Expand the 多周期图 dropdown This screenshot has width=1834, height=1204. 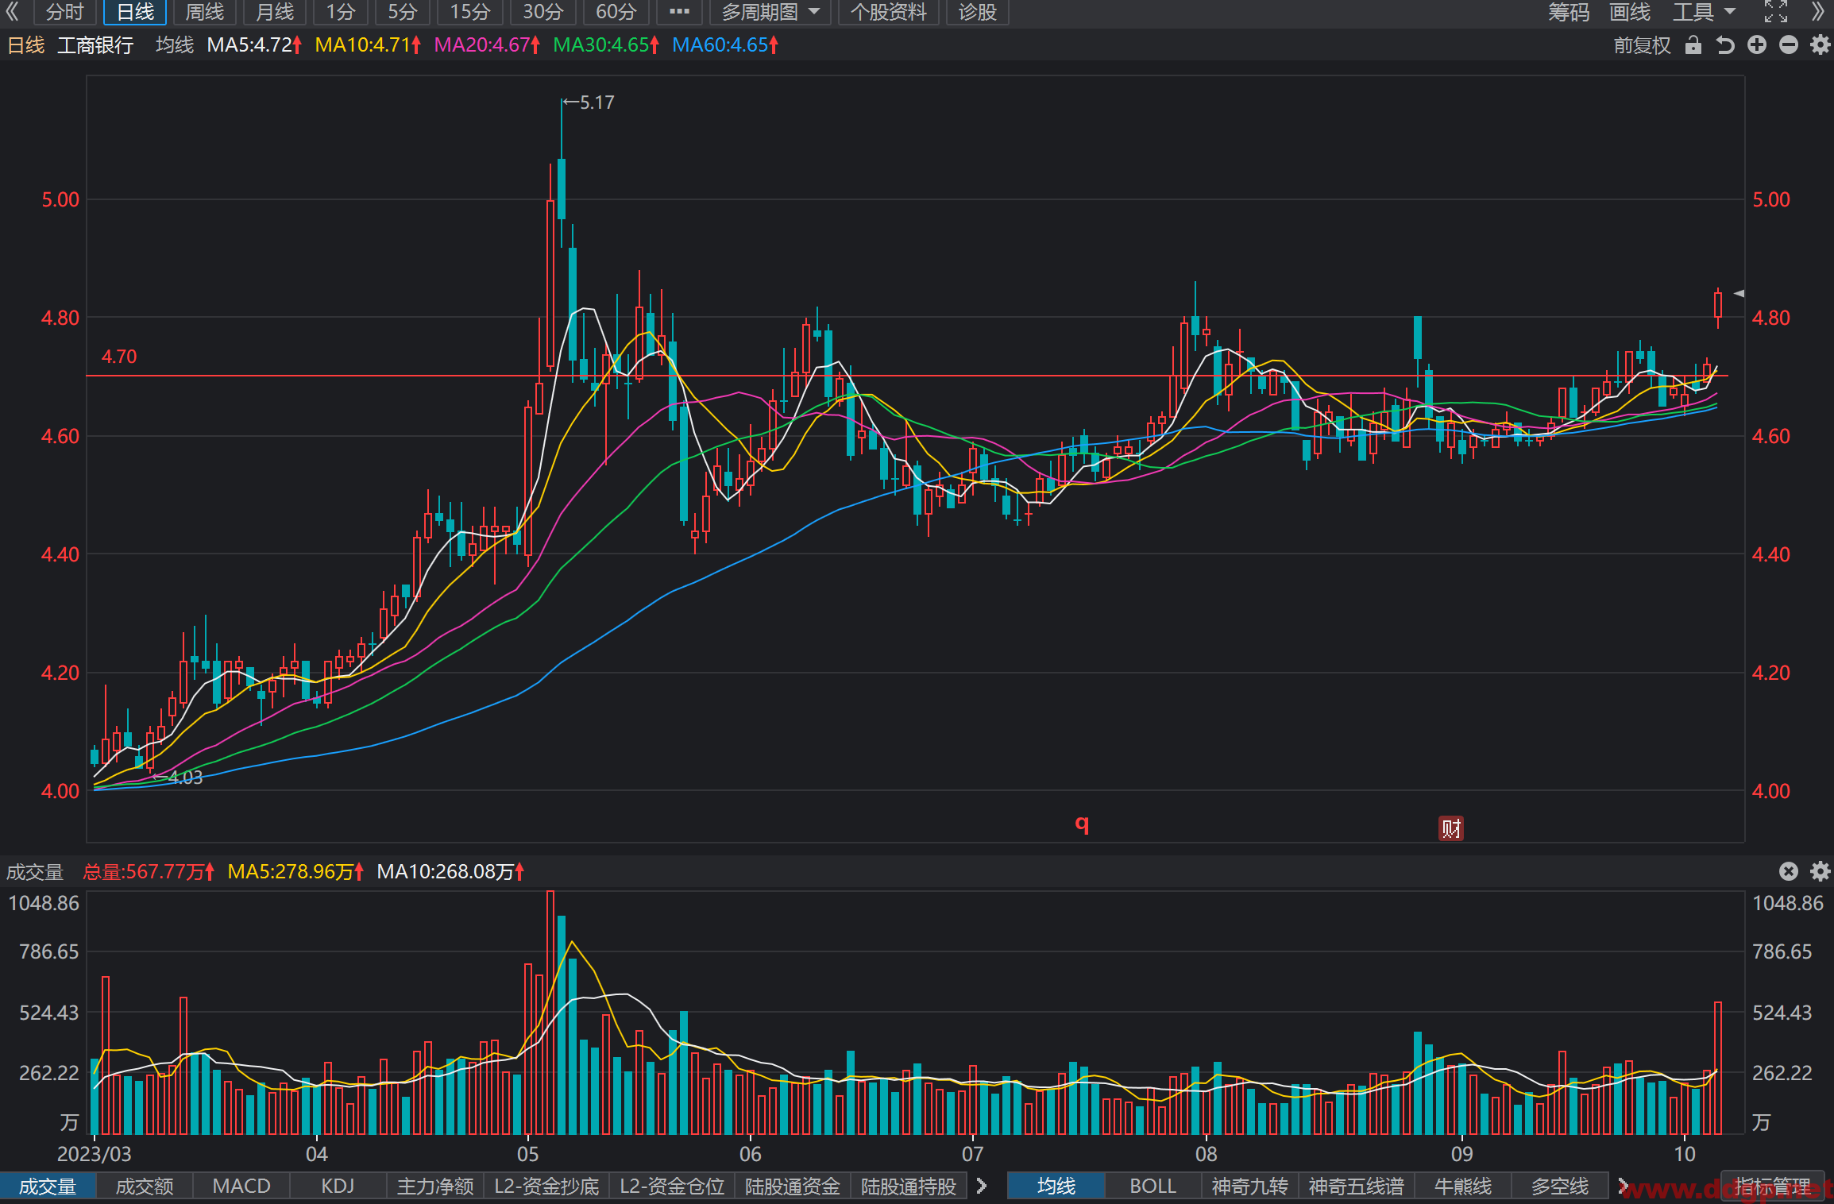click(770, 12)
